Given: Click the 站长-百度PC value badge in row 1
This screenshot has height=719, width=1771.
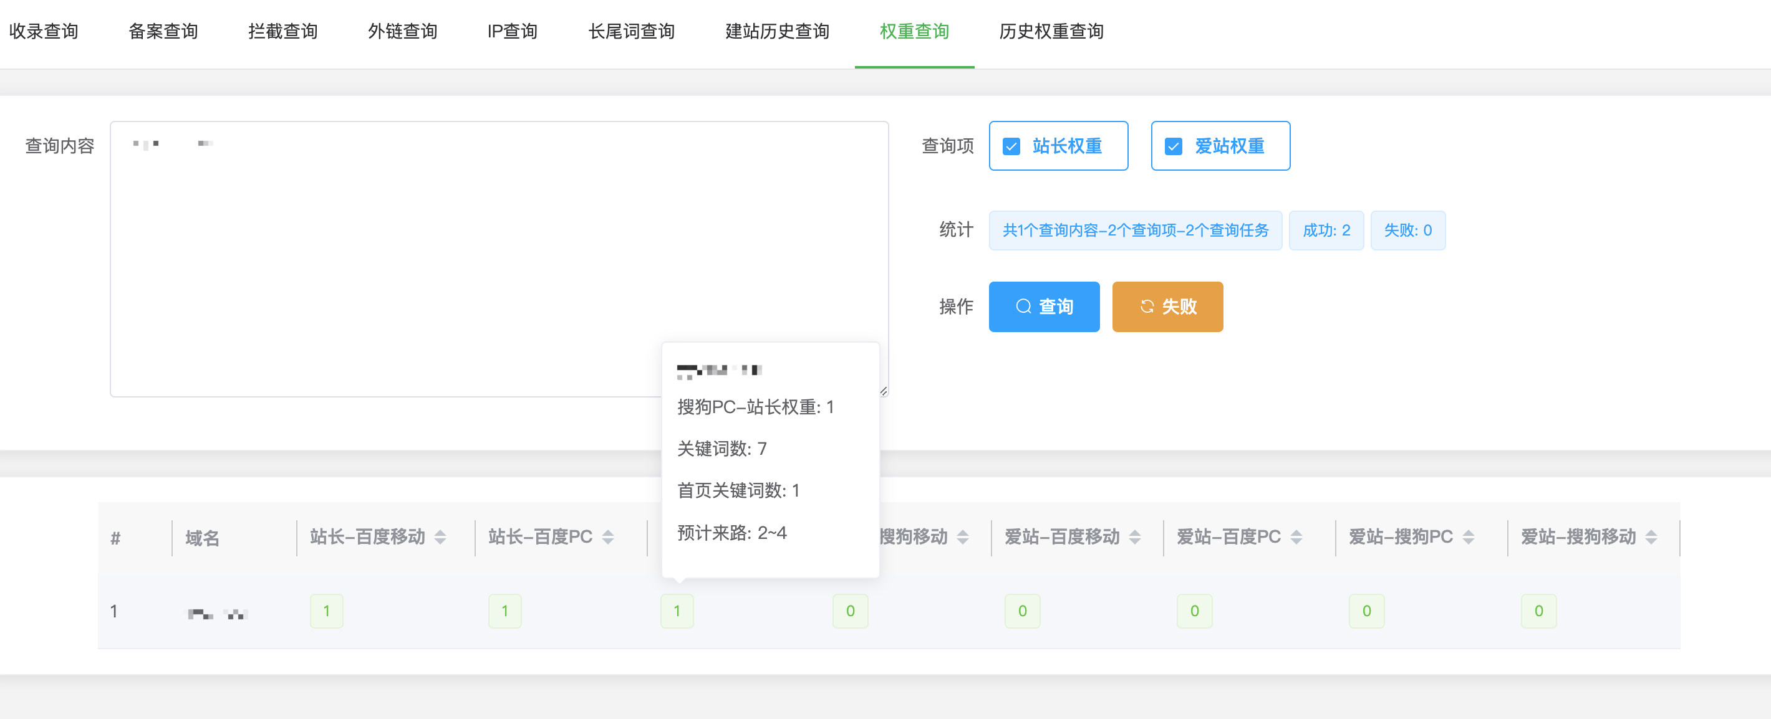Looking at the screenshot, I should coord(505,611).
